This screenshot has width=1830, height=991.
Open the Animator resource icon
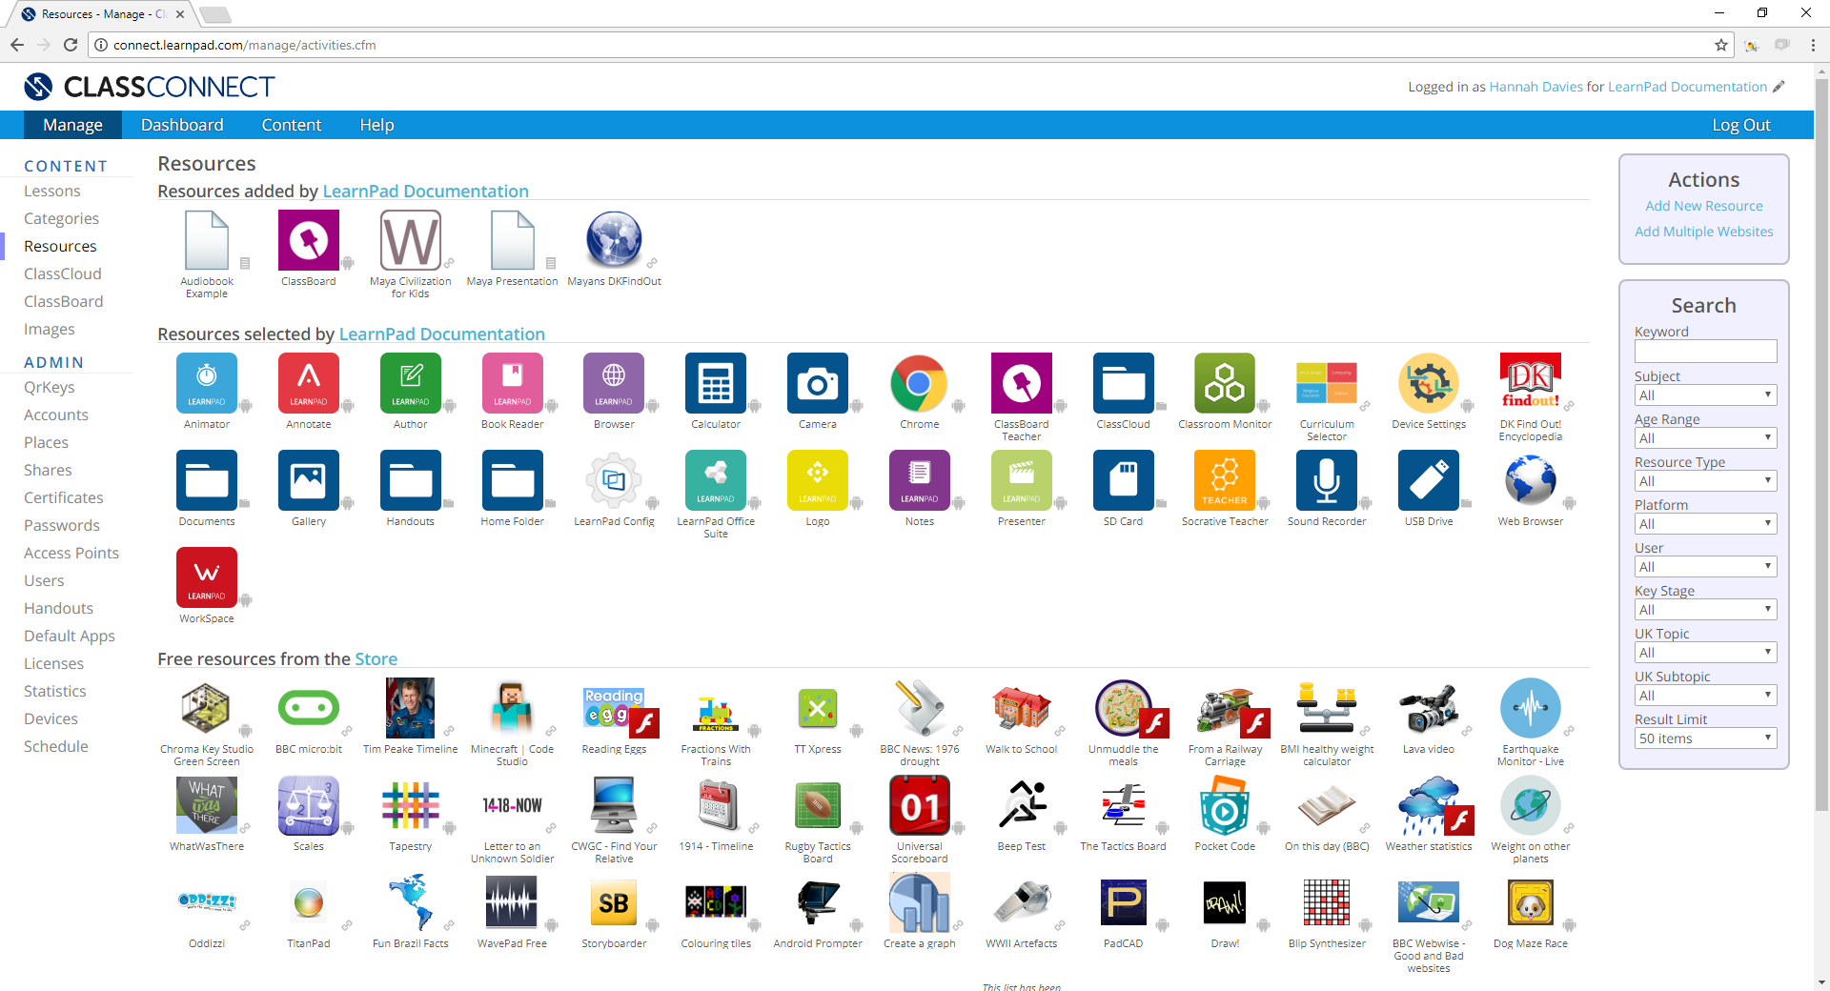pos(207,383)
